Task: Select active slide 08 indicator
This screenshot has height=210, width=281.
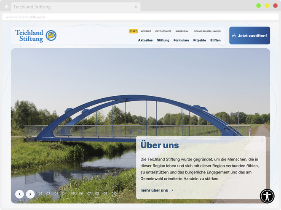Action: point(97,194)
